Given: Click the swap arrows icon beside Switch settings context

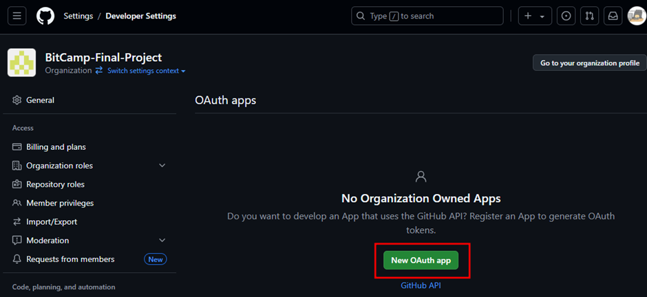Looking at the screenshot, I should click(x=99, y=71).
